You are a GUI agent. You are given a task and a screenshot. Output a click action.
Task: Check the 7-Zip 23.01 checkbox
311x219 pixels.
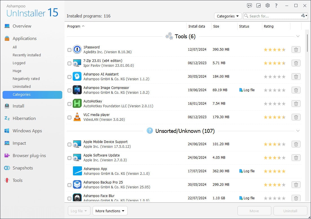click(69, 63)
